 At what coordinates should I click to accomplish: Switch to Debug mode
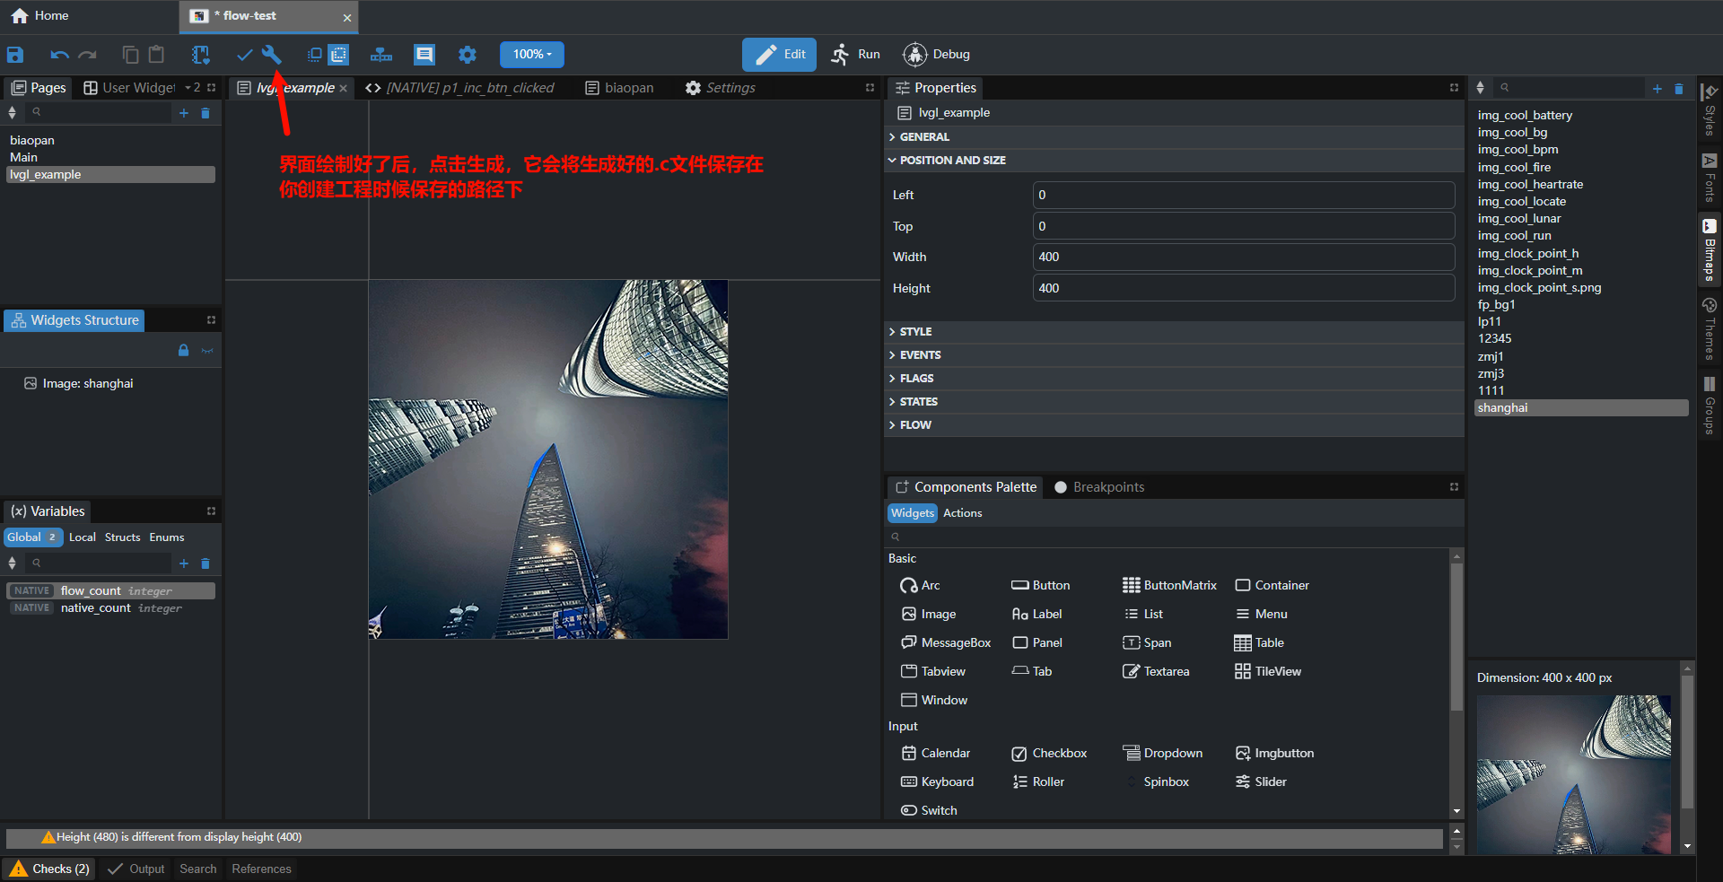point(937,55)
